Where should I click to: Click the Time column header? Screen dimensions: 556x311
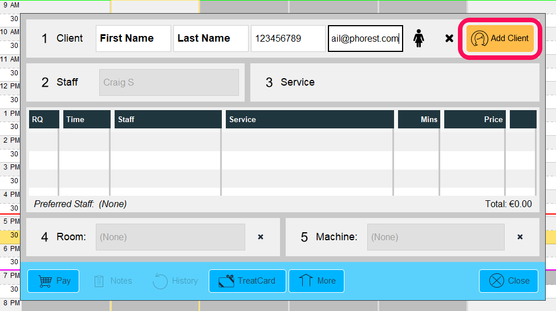[87, 119]
